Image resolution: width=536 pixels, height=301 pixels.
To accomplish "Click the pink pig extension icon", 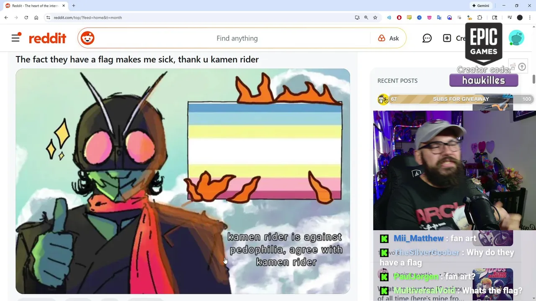I will click(x=429, y=18).
